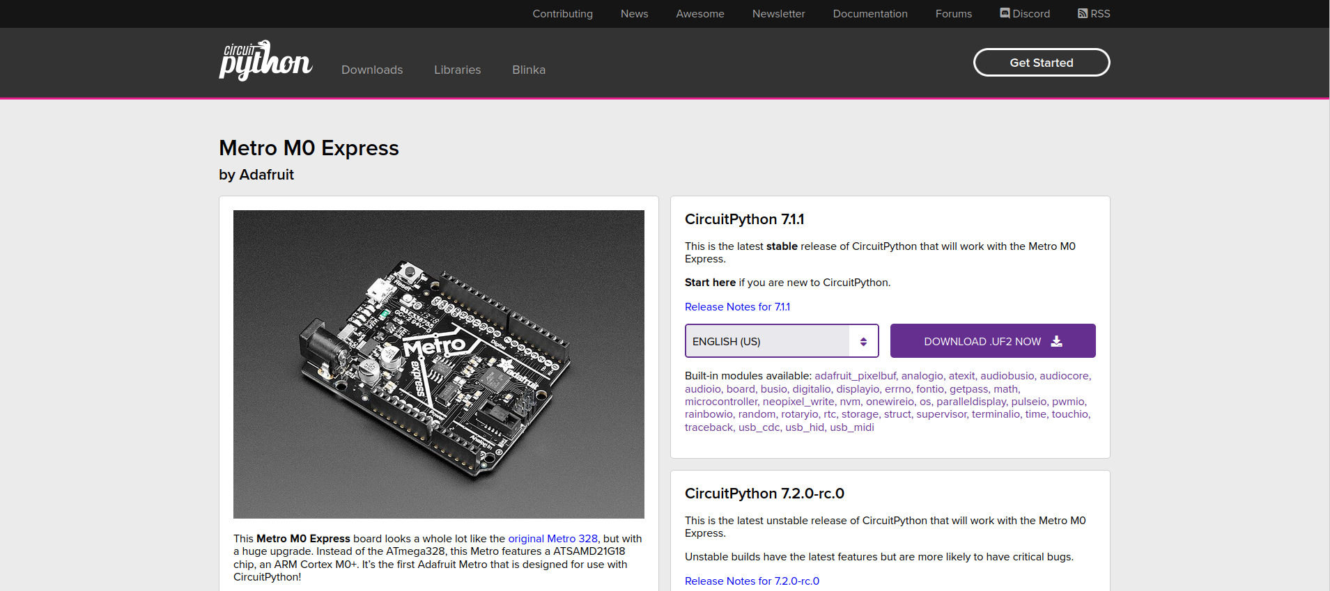Go to the News page
Image resolution: width=1330 pixels, height=591 pixels.
coord(634,14)
